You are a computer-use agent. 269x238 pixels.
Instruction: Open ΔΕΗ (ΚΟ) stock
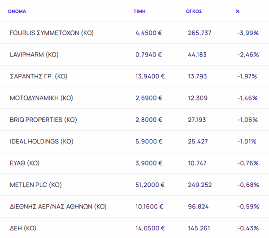pos(23,228)
